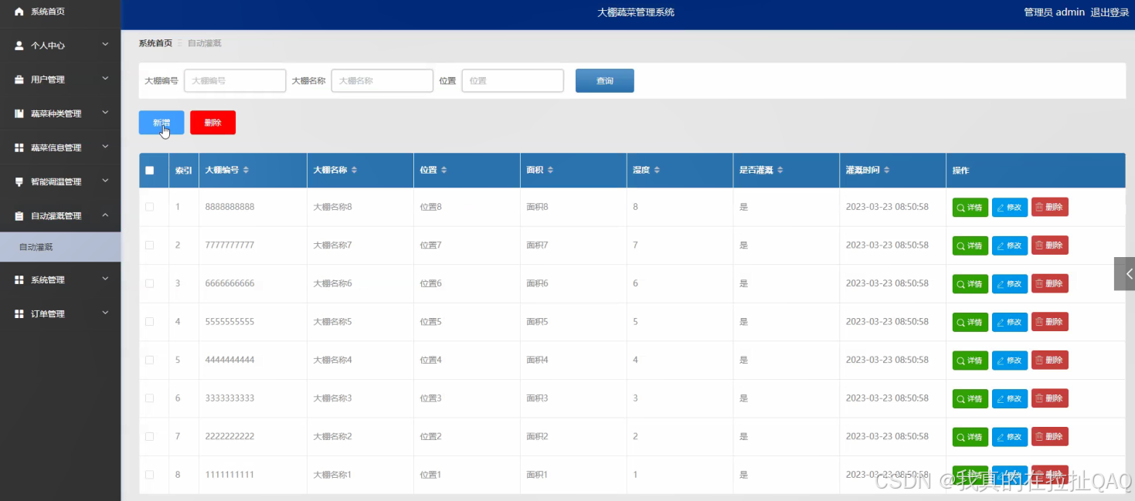The image size is (1135, 501).
Task: Select the 自动灌溉 submenu item
Action: (60, 247)
